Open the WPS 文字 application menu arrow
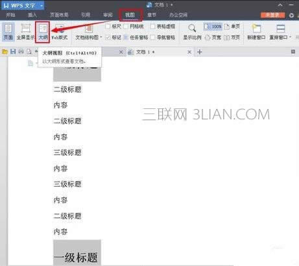 coord(42,6)
